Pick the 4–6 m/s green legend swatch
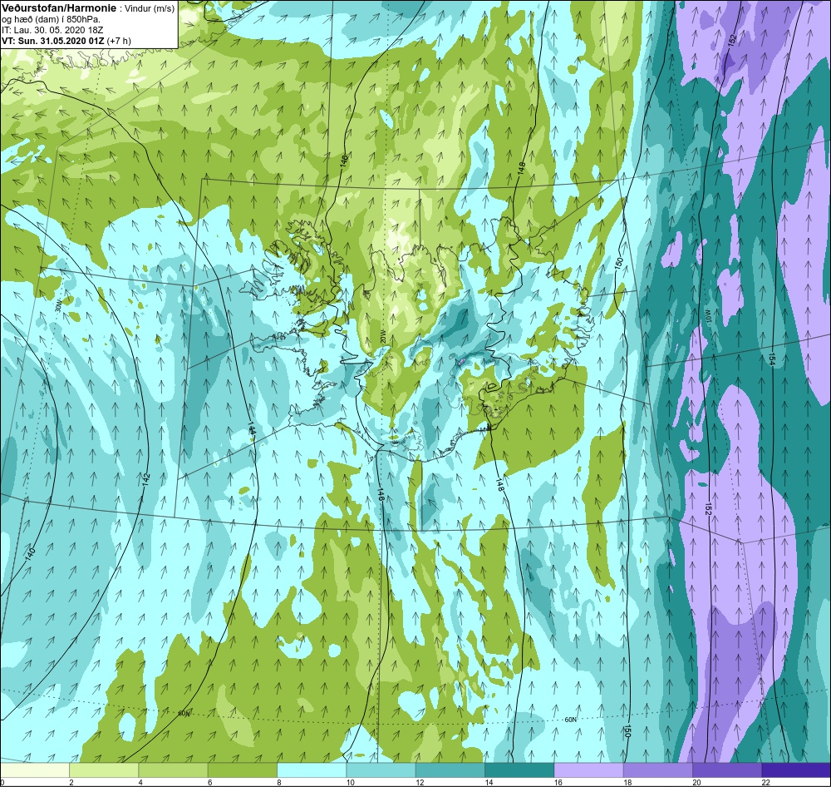This screenshot has height=787, width=831. pyautogui.click(x=173, y=770)
